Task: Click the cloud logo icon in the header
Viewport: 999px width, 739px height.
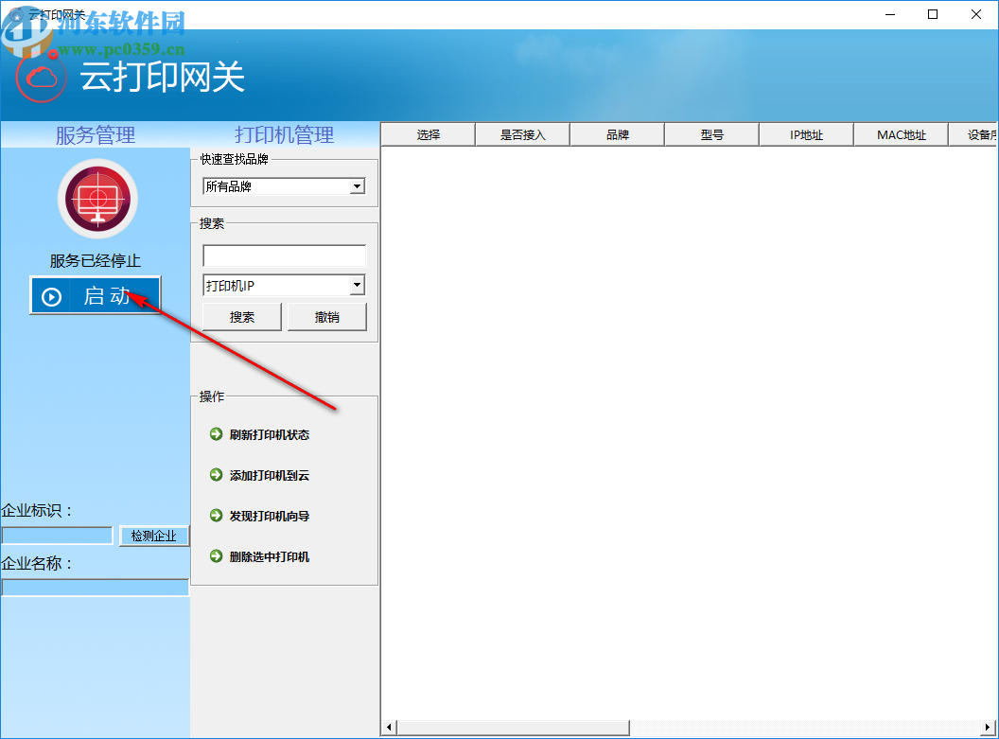Action: (39, 76)
